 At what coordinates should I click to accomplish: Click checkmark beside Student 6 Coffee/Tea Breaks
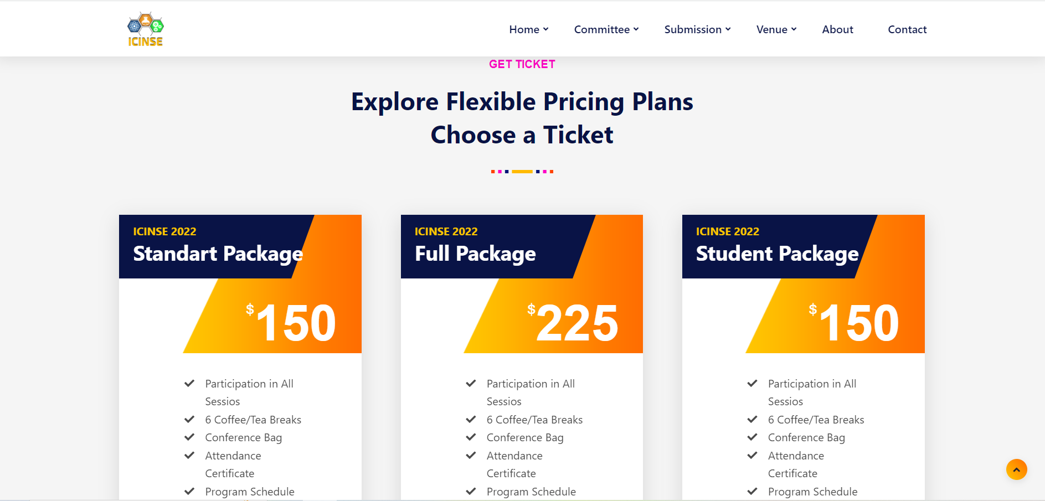coord(752,420)
